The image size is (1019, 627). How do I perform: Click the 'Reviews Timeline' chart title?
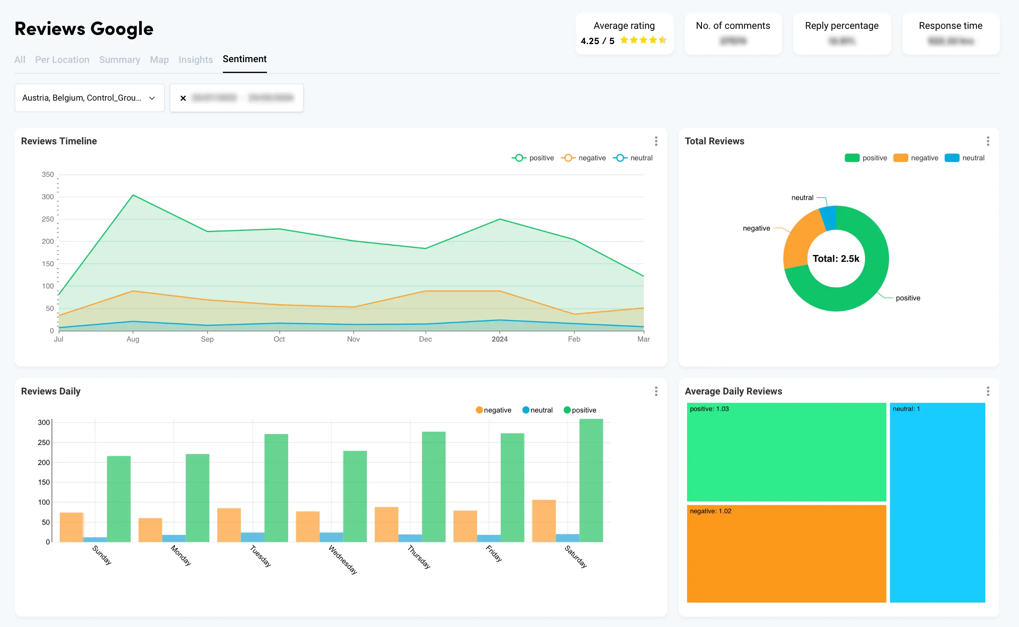click(x=59, y=141)
